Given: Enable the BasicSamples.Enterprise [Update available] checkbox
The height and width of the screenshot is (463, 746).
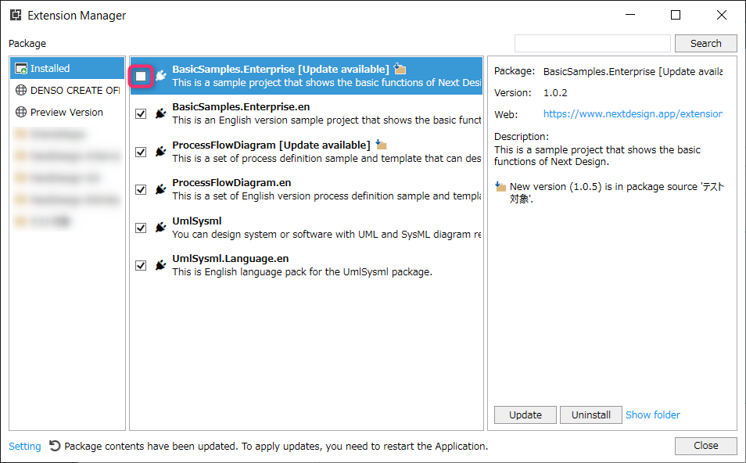Looking at the screenshot, I should coord(141,76).
